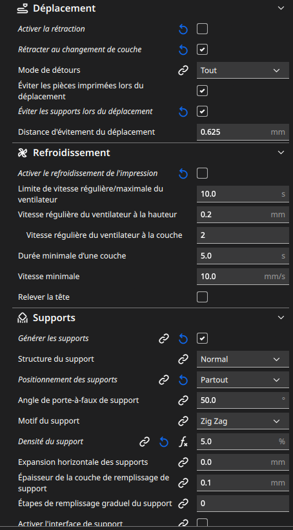Click the Distance d'évitement du déplacement field
The height and width of the screenshot is (530, 293).
click(243, 132)
